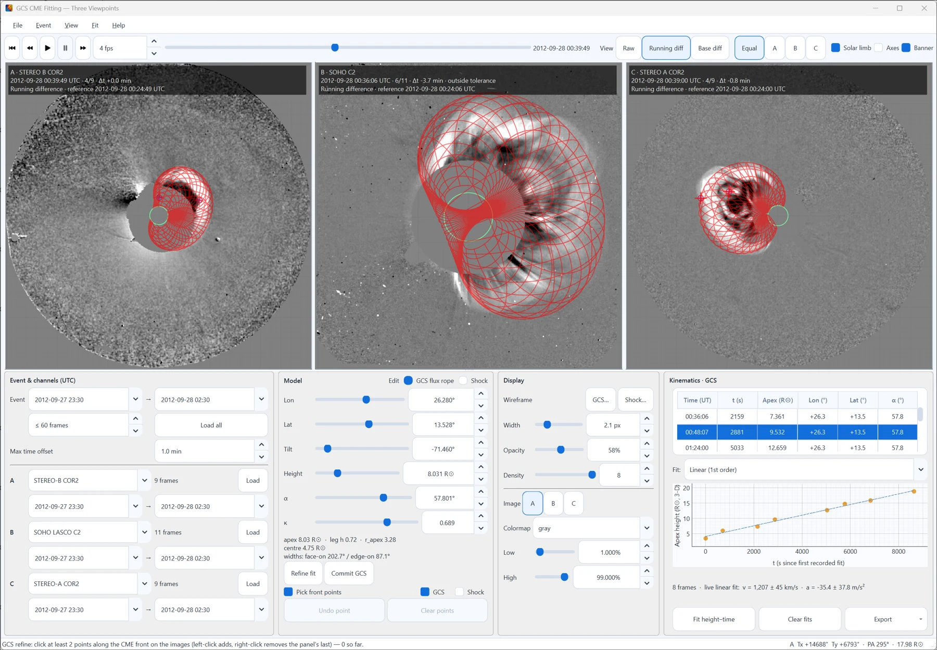Screen dimensions: 937x650
Task: Enable the Axes checkbox
Action: click(878, 48)
